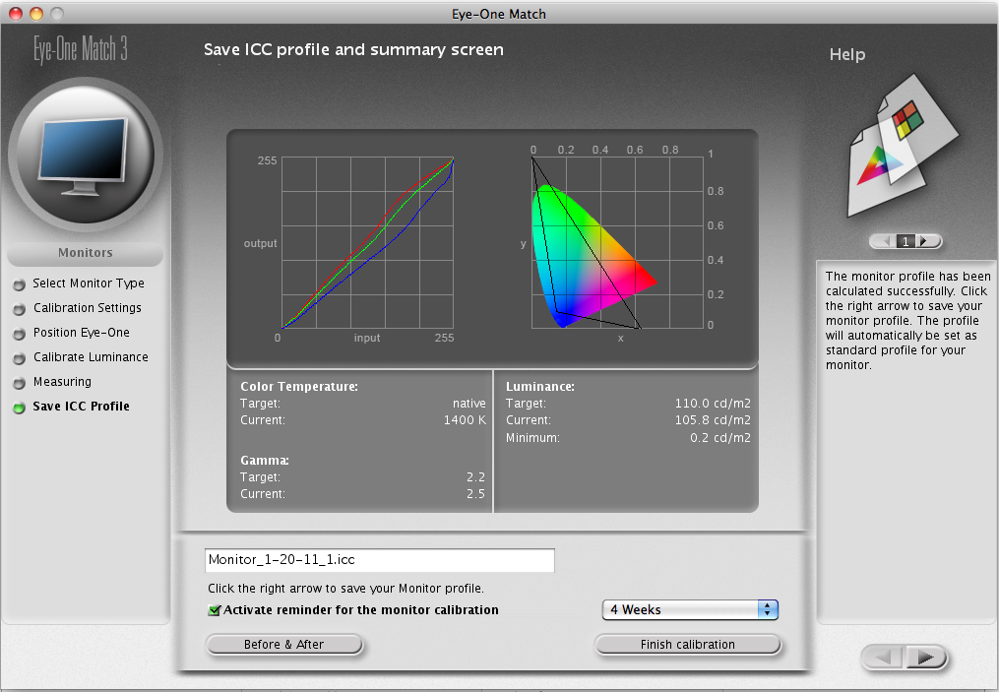This screenshot has height=692, width=999.
Task: Click the Finish calibration button
Action: (x=687, y=644)
